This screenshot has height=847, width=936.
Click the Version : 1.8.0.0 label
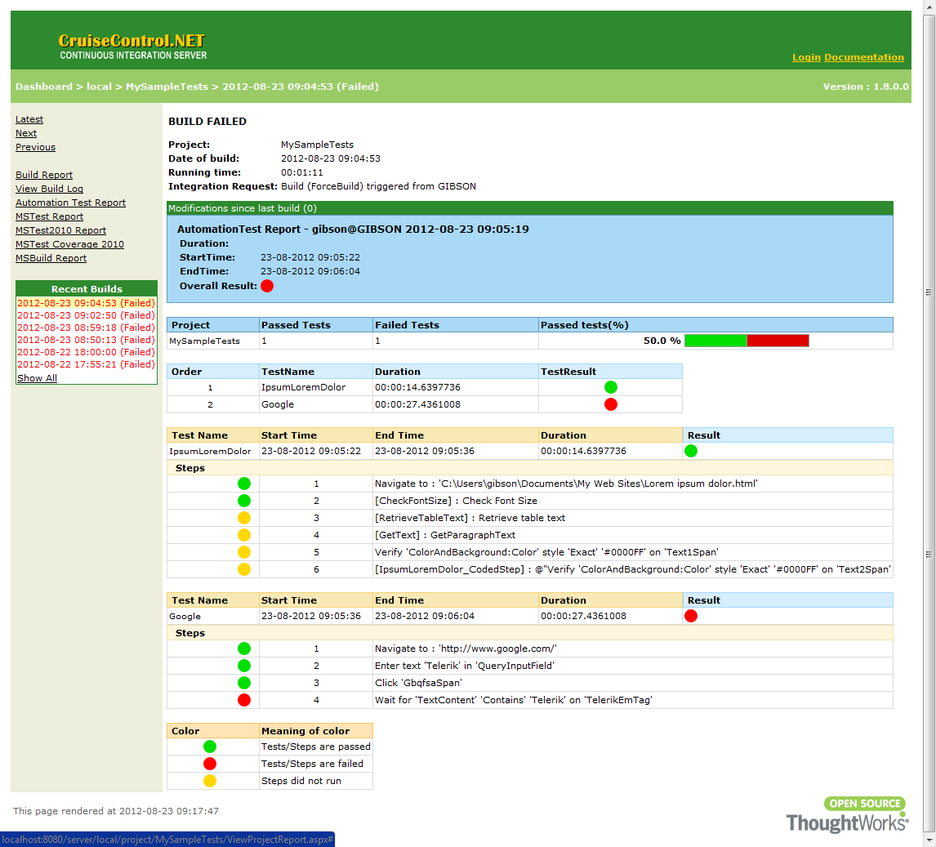pos(866,87)
